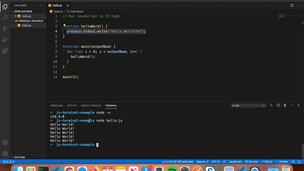Switch to the Problems tab
Image resolution: width=304 pixels, height=171 pixels.
pyautogui.click(x=57, y=105)
